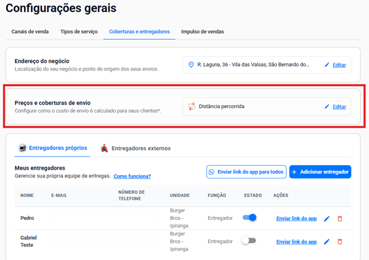This screenshot has width=369, height=260.
Task: Switch to Tipos de serviço tab
Action: [79, 31]
